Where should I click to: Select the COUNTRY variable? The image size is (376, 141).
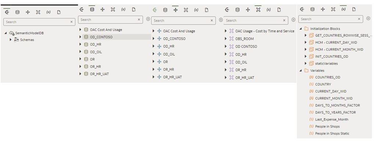tap(323, 84)
